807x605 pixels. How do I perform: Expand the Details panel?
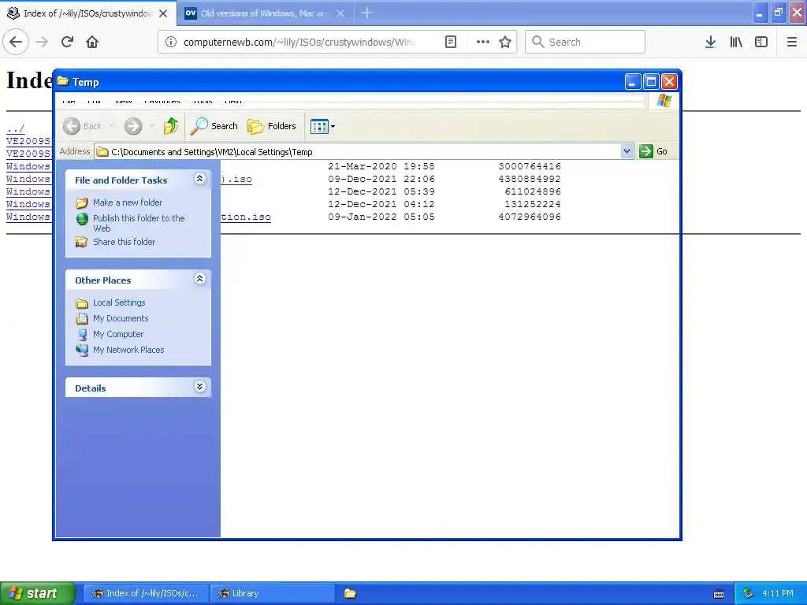(199, 386)
